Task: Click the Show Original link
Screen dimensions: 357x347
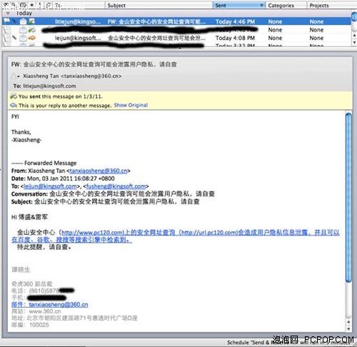Action: coord(131,105)
